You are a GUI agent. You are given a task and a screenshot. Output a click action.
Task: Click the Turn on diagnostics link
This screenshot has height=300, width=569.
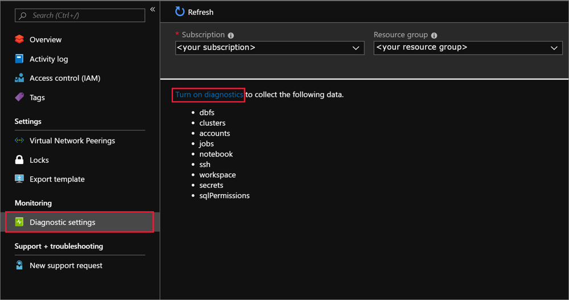(209, 94)
